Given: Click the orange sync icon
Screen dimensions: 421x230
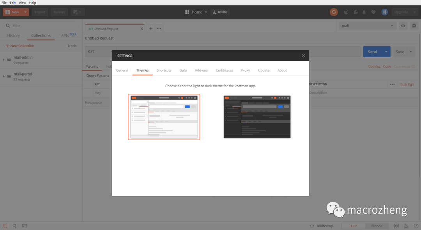Looking at the screenshot, I should tap(334, 12).
